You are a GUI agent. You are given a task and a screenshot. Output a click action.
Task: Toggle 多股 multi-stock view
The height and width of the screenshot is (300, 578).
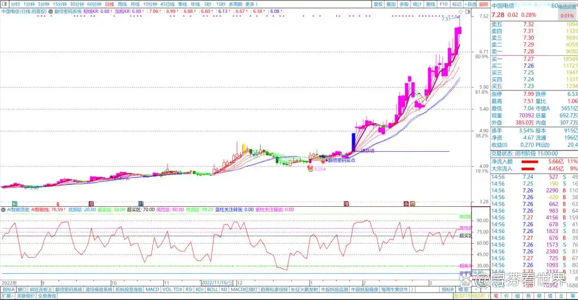(404, 4)
